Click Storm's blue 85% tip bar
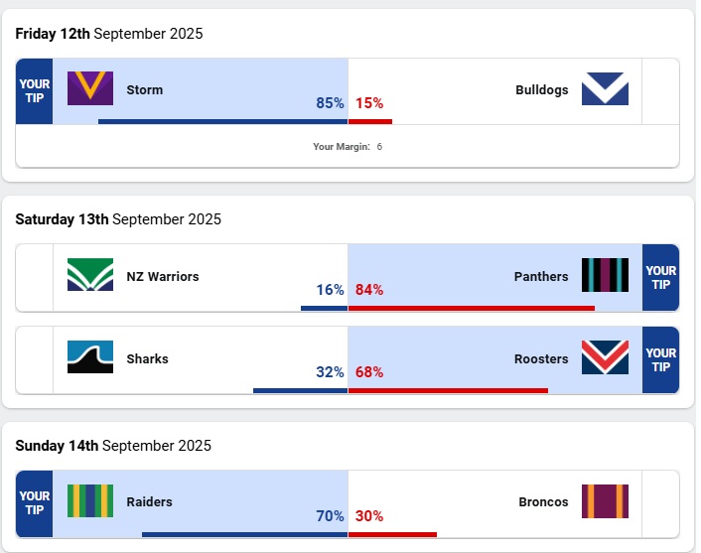Viewport: 701px width, 553px height. (x=222, y=122)
